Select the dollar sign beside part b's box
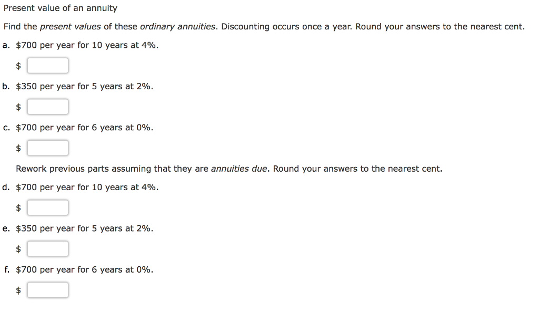 click(x=18, y=107)
